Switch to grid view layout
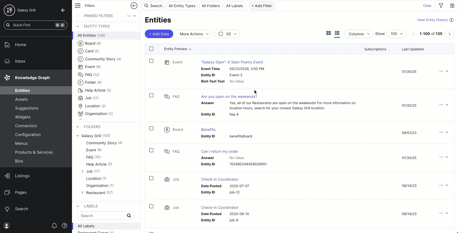The height and width of the screenshot is (233, 458). tap(328, 33)
